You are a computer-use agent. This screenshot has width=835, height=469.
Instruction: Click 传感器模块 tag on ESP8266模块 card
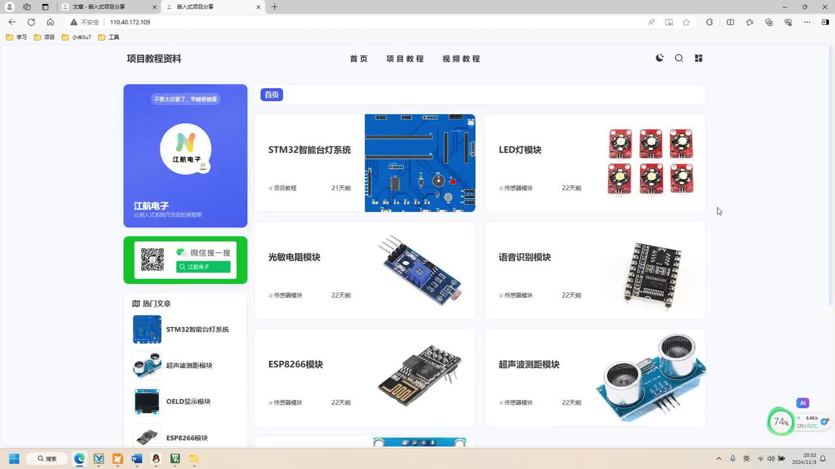click(x=285, y=403)
